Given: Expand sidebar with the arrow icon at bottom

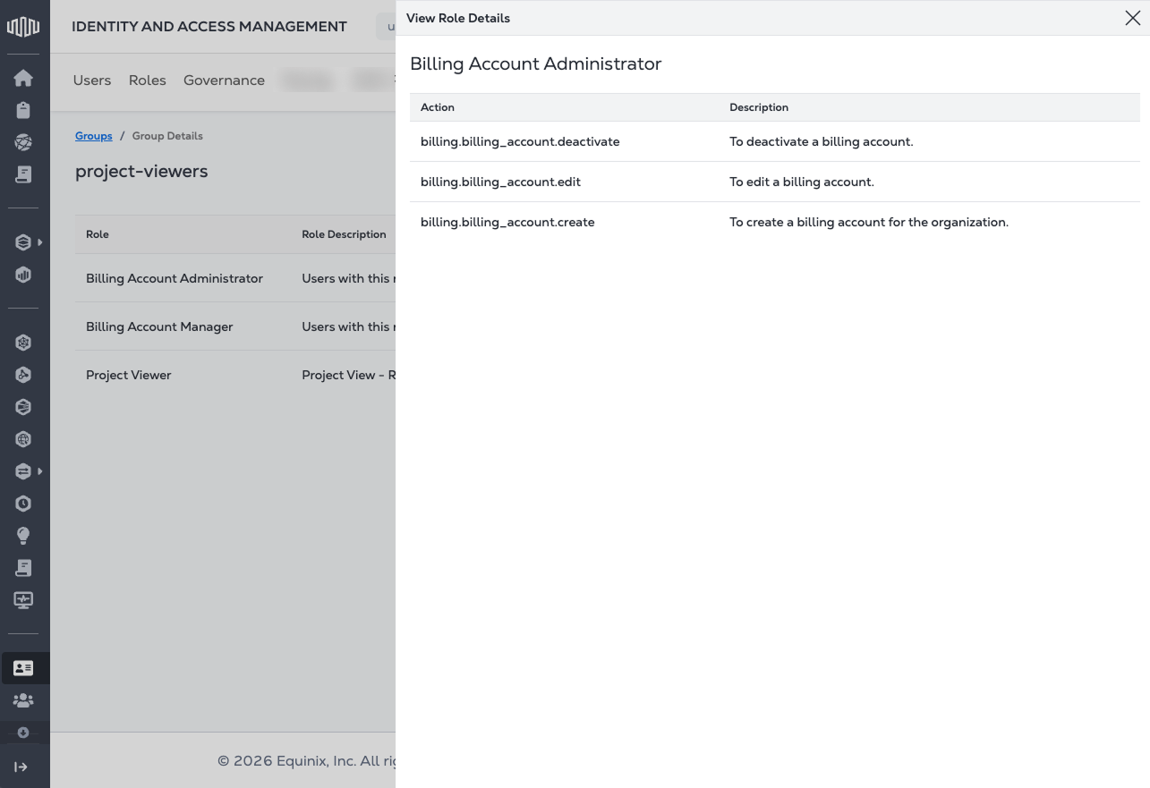Looking at the screenshot, I should click(x=21, y=767).
